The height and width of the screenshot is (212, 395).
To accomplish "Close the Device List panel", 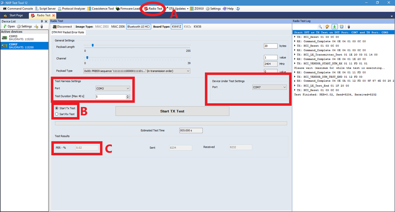I will point(46,21).
